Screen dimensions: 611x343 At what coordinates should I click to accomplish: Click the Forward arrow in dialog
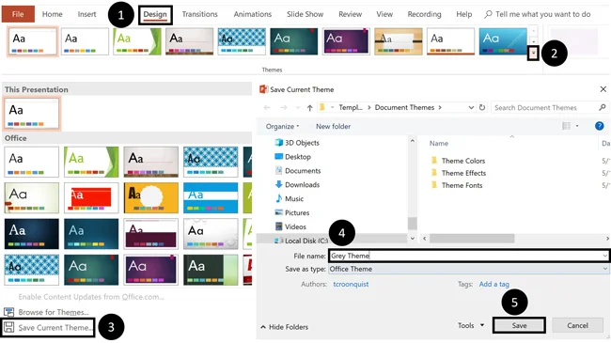point(284,107)
